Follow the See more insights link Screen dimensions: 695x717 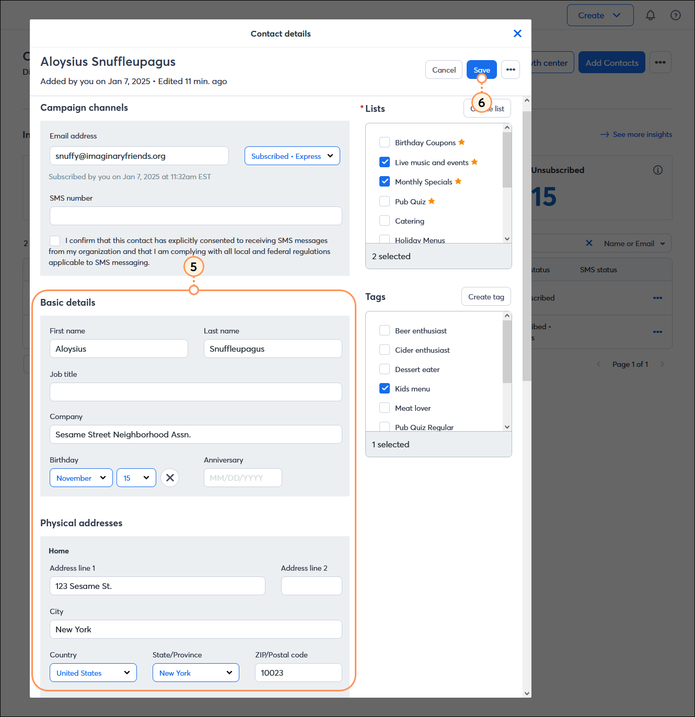coord(636,134)
